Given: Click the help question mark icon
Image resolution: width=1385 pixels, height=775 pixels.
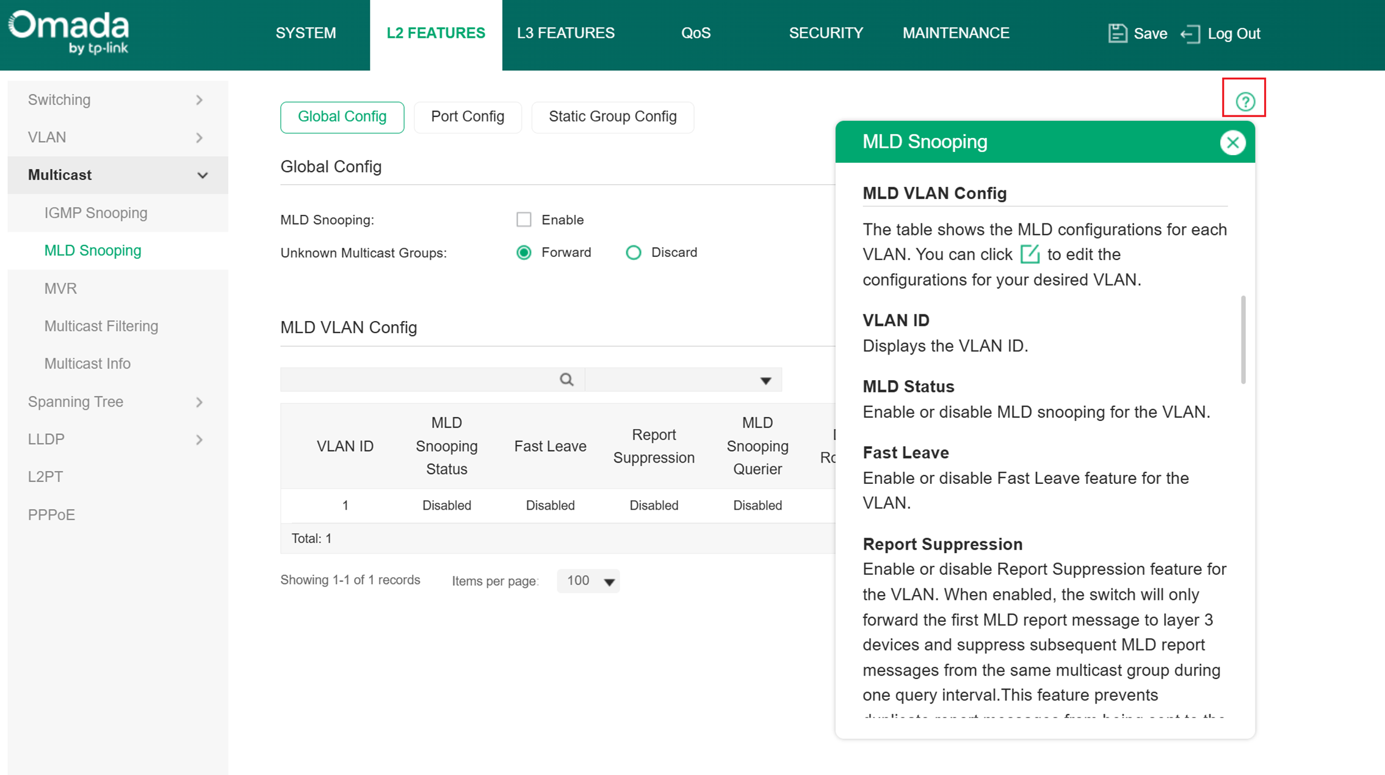Looking at the screenshot, I should pos(1245,101).
